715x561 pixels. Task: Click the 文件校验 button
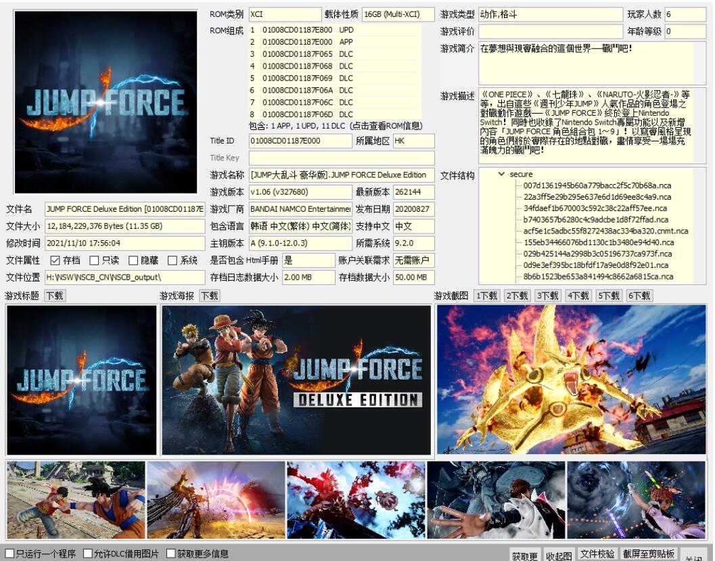(x=597, y=554)
